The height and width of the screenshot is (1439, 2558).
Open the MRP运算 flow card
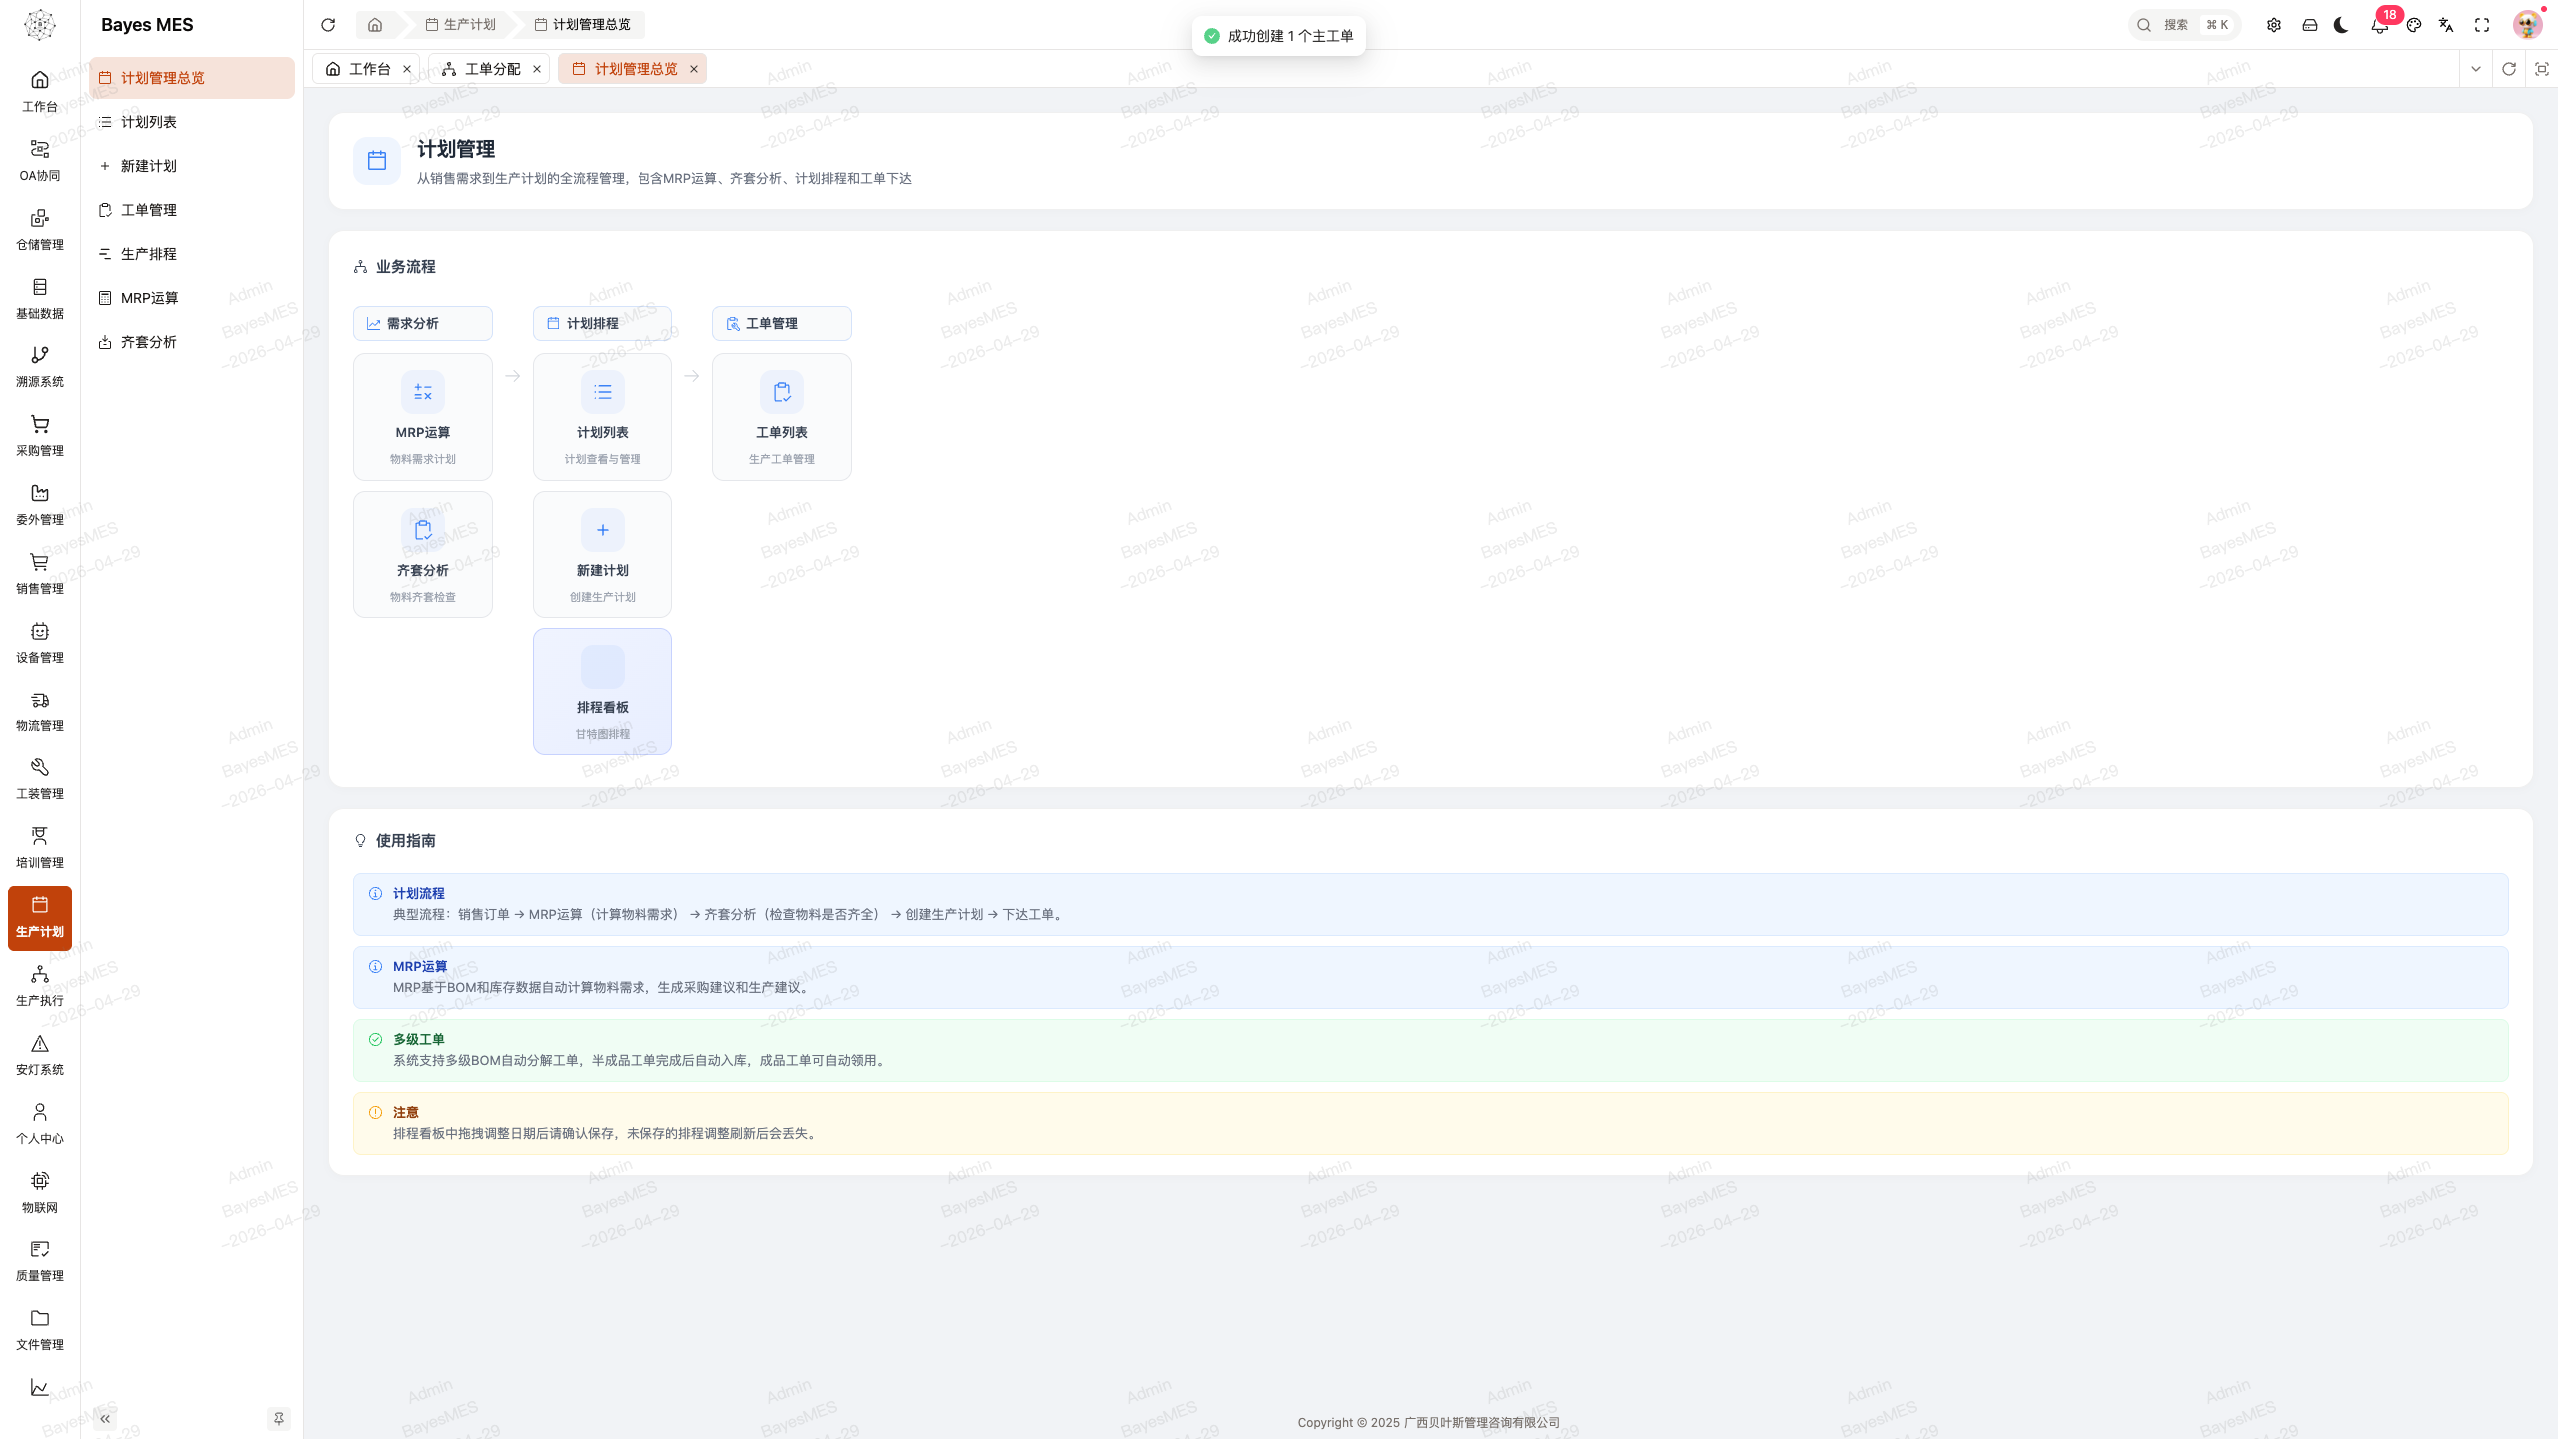point(423,417)
